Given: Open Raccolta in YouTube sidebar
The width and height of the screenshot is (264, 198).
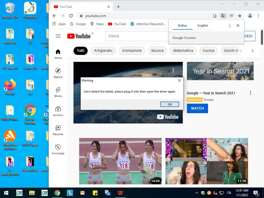Looking at the screenshot, I should pyautogui.click(x=58, y=130).
